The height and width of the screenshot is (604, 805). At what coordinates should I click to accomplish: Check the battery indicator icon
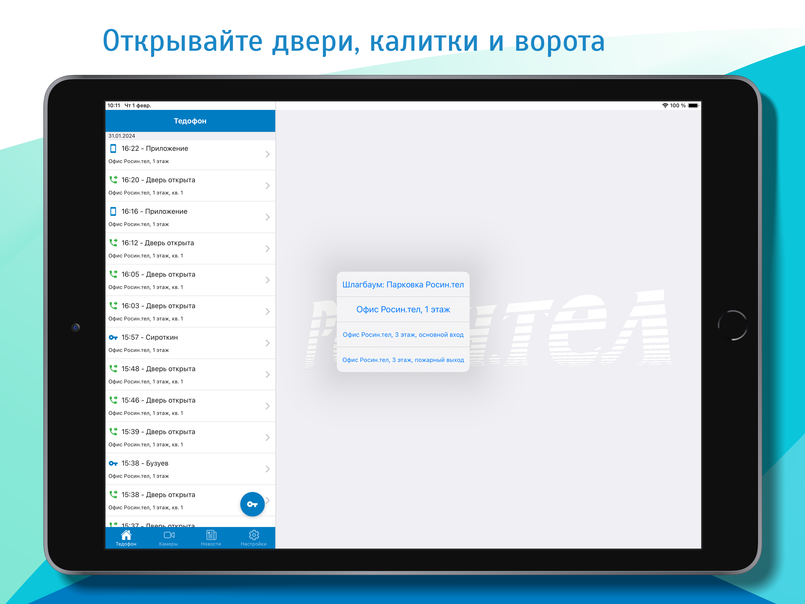coord(693,106)
